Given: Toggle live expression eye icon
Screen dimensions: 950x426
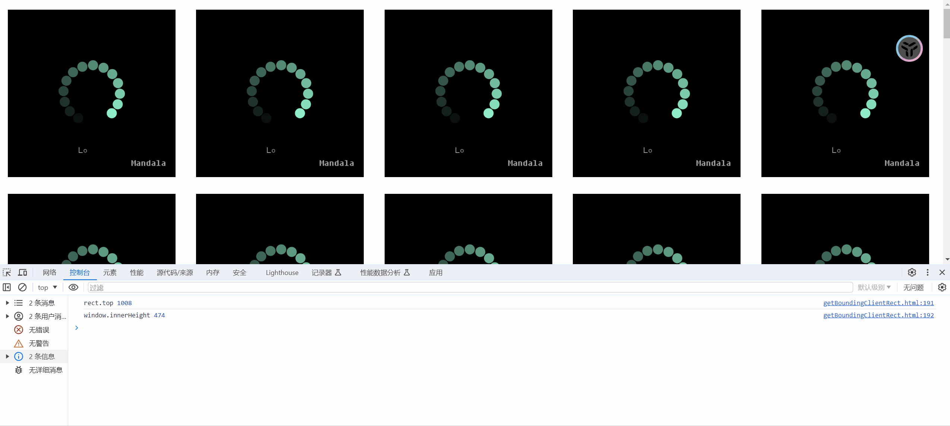Looking at the screenshot, I should pos(73,287).
